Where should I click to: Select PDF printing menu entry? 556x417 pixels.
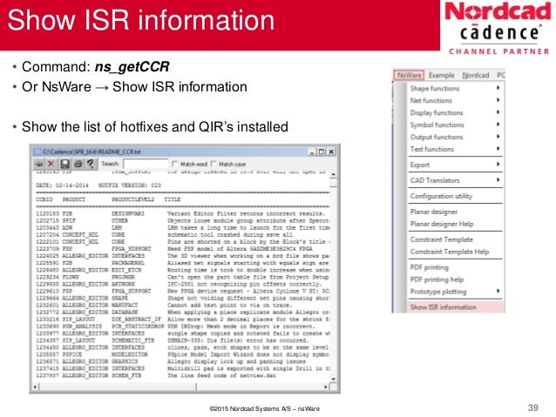click(456, 267)
